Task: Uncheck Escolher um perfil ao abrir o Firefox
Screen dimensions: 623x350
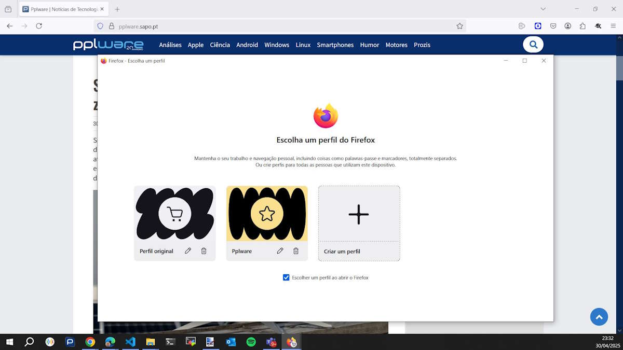Action: coord(286,277)
